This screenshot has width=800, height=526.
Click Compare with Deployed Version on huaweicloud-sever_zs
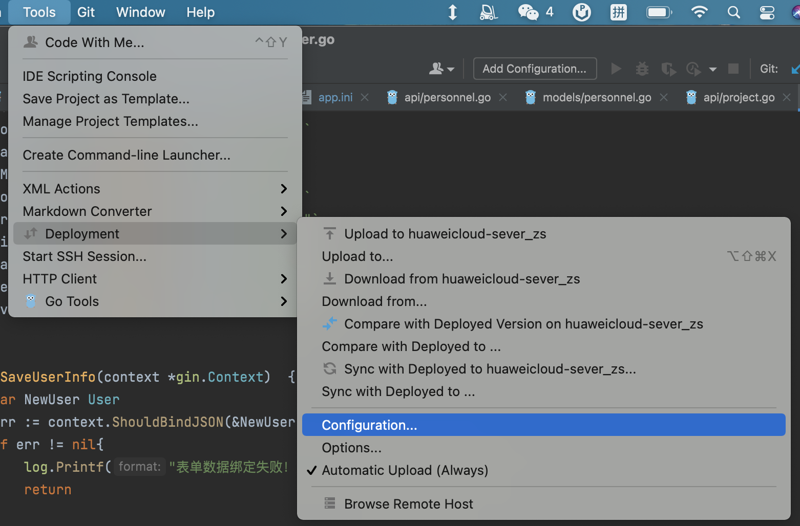[543, 324]
